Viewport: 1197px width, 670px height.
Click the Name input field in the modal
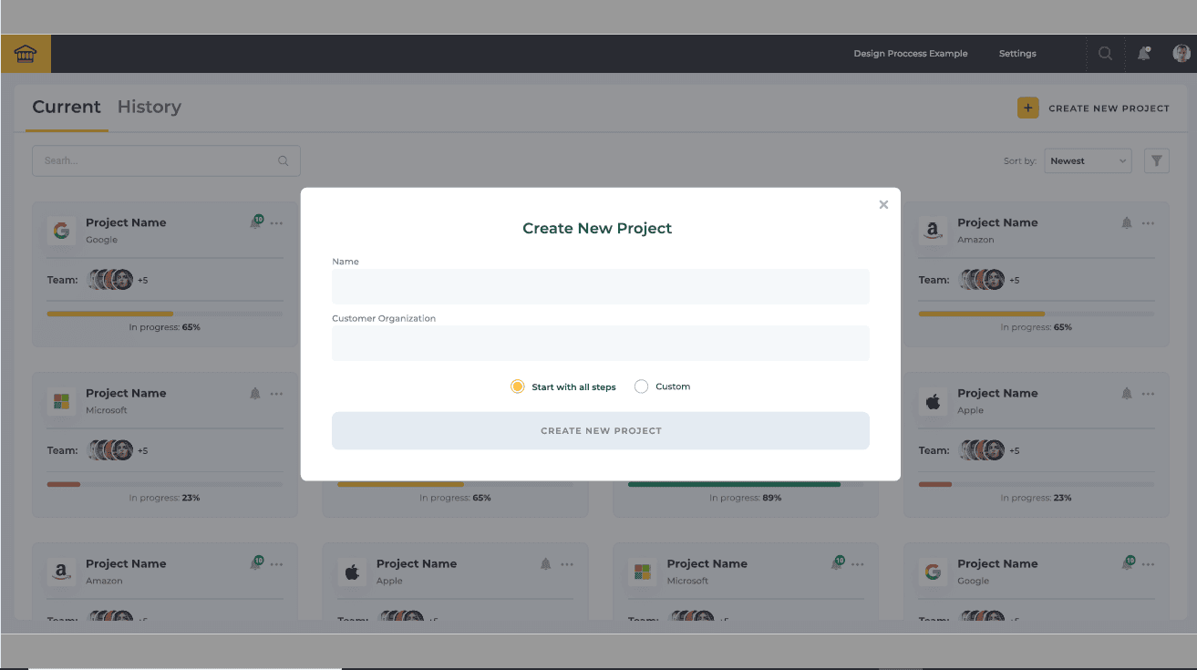[x=600, y=286]
